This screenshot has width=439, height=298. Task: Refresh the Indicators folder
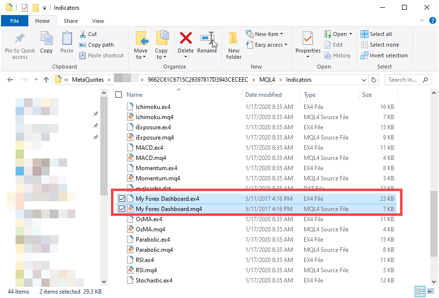tap(373, 80)
